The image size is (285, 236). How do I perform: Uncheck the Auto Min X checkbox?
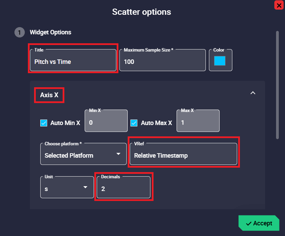[x=44, y=123]
